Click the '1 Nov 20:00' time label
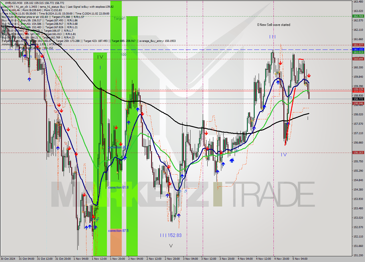Viewport: 365px width, 262px height. [117, 259]
